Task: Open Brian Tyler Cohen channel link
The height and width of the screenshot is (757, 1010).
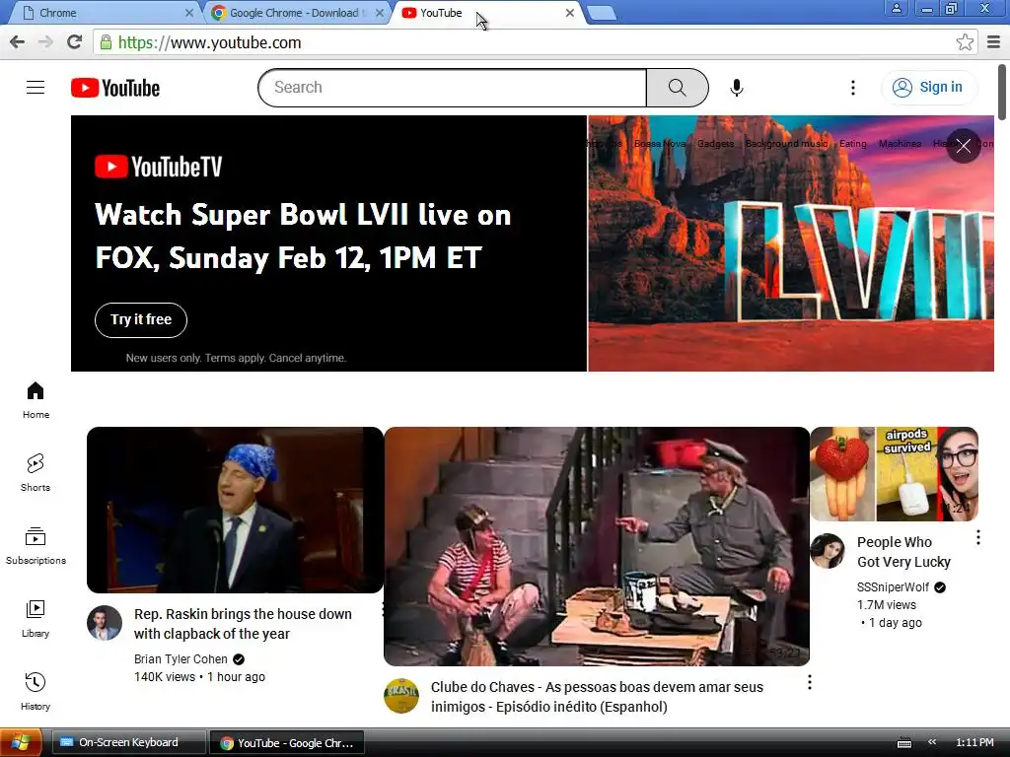Action: click(x=180, y=659)
